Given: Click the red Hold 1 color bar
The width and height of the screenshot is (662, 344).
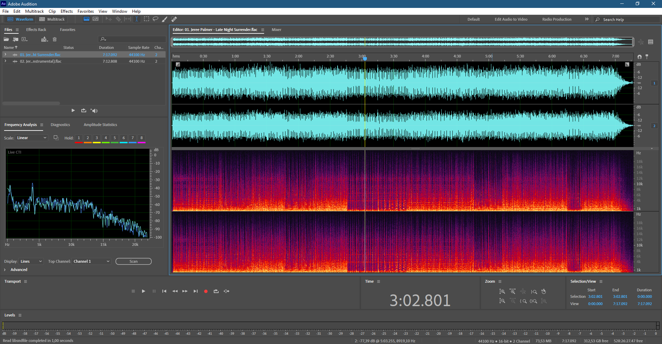Looking at the screenshot, I should pyautogui.click(x=79, y=142).
